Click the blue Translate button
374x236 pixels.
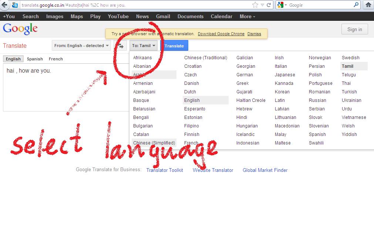(174, 46)
